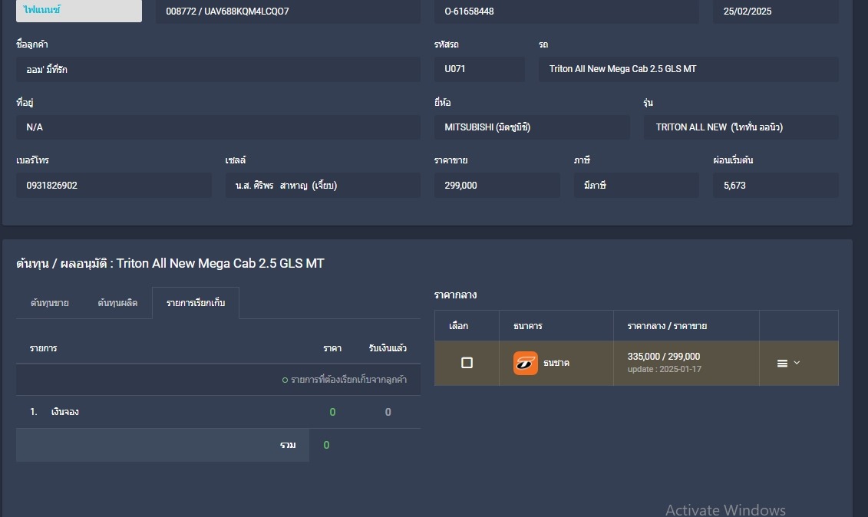868x517 pixels.
Task: Click the tax field มีภาษี
Action: pyautogui.click(x=636, y=186)
